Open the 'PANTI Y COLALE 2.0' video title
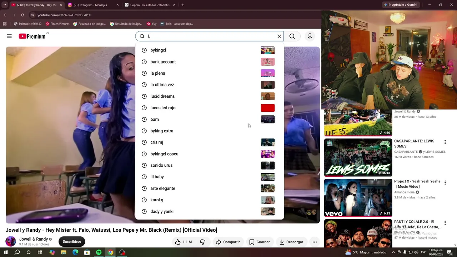 [418, 224]
